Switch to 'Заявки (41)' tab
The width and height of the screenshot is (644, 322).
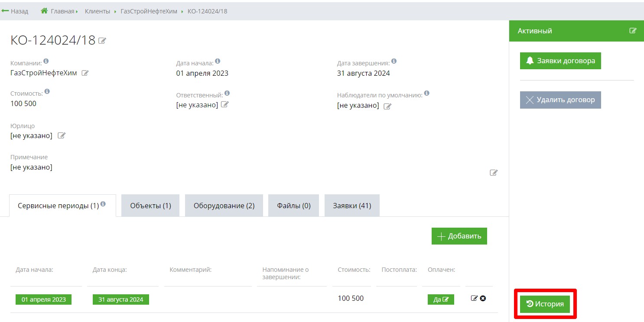pyautogui.click(x=352, y=206)
